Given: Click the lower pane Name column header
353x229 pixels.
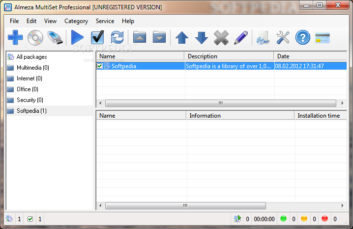Looking at the screenshot, I should pos(141,116).
